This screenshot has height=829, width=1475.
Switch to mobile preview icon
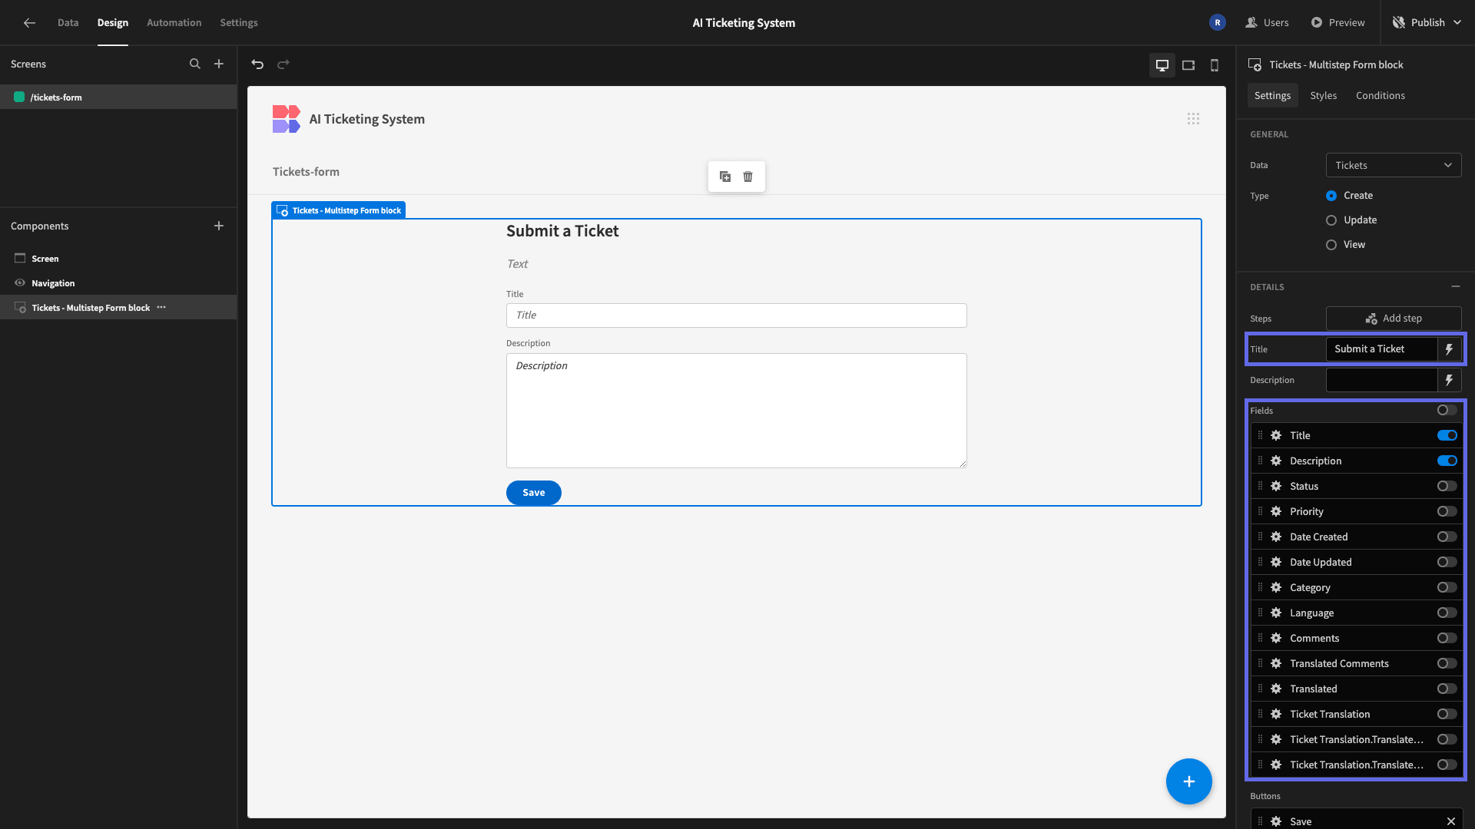pyautogui.click(x=1215, y=65)
